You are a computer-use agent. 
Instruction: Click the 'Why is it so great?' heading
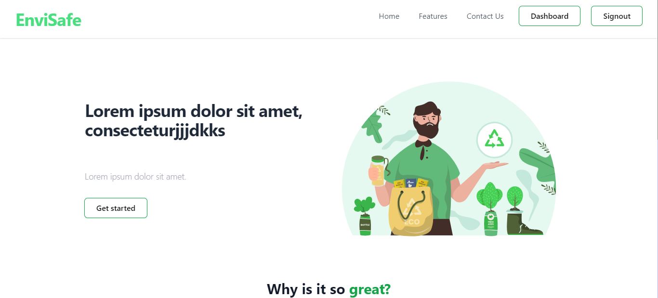(329, 289)
